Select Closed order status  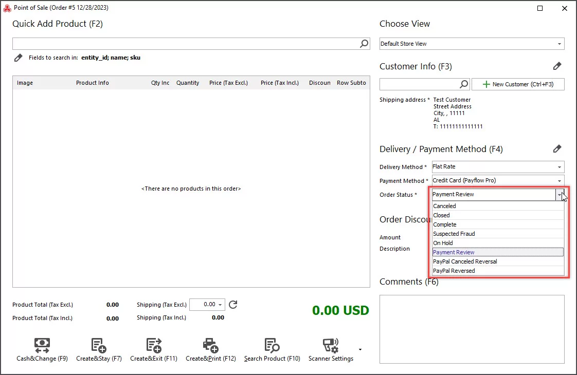coord(498,215)
